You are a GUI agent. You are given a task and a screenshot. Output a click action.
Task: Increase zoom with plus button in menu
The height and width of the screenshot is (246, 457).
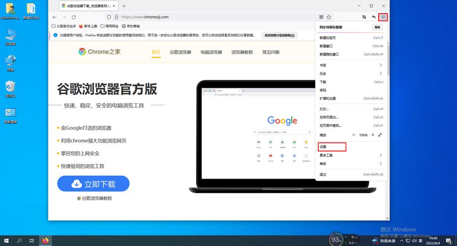[372, 135]
